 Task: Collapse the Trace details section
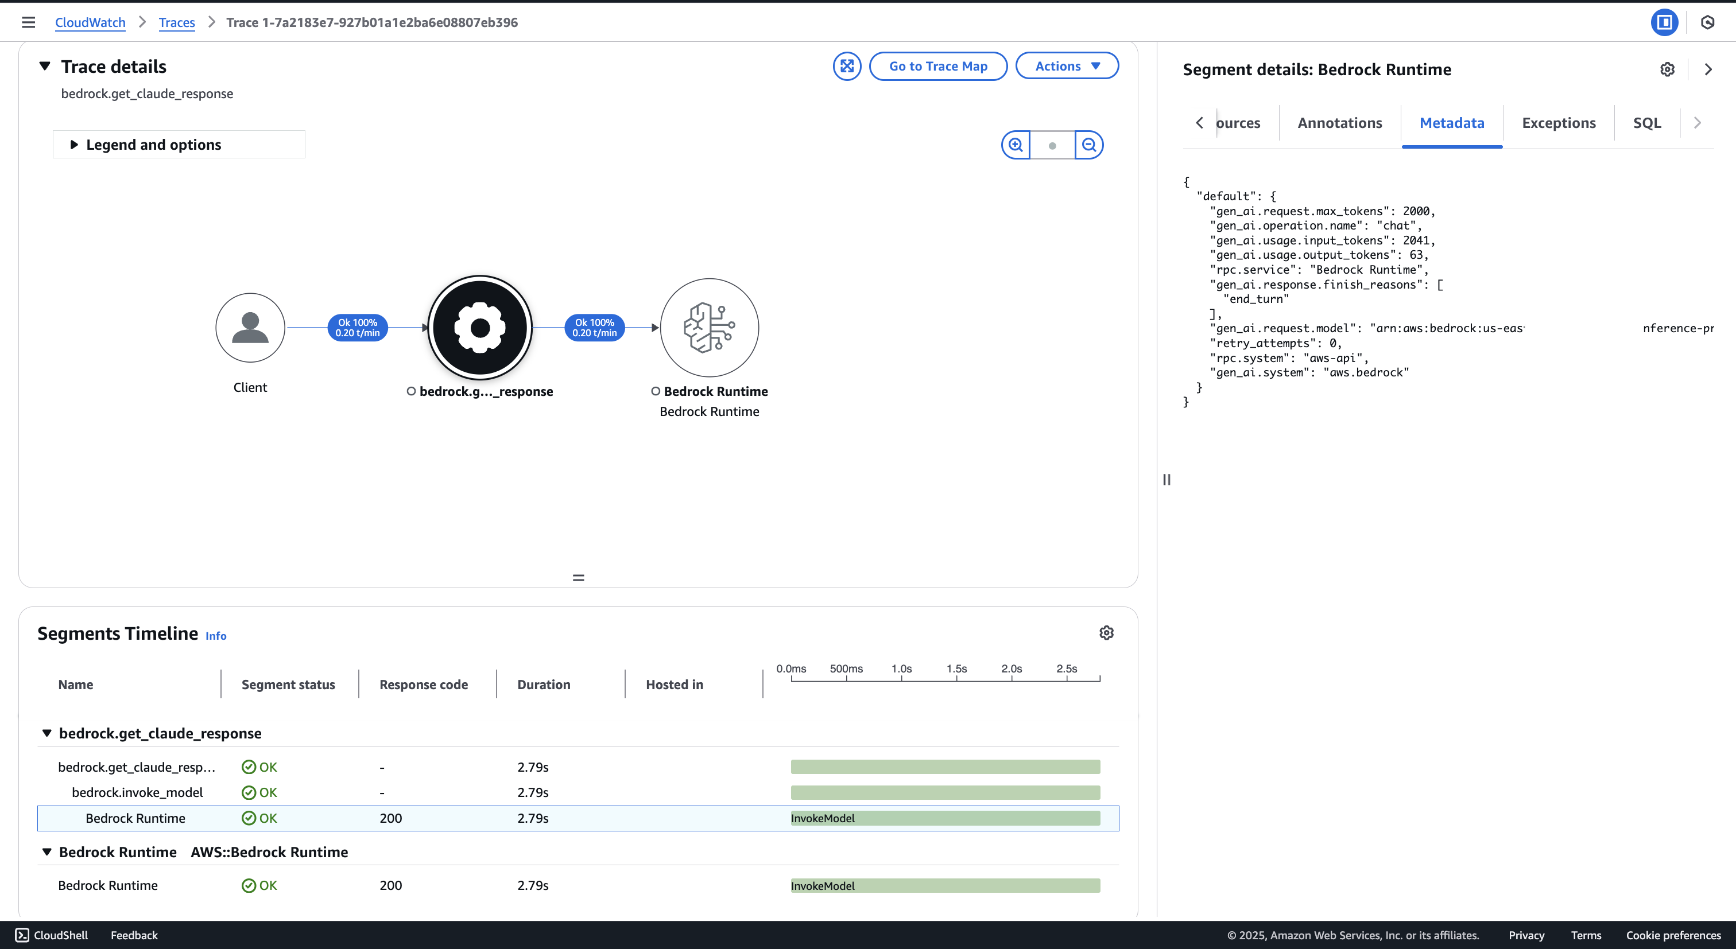coord(45,66)
